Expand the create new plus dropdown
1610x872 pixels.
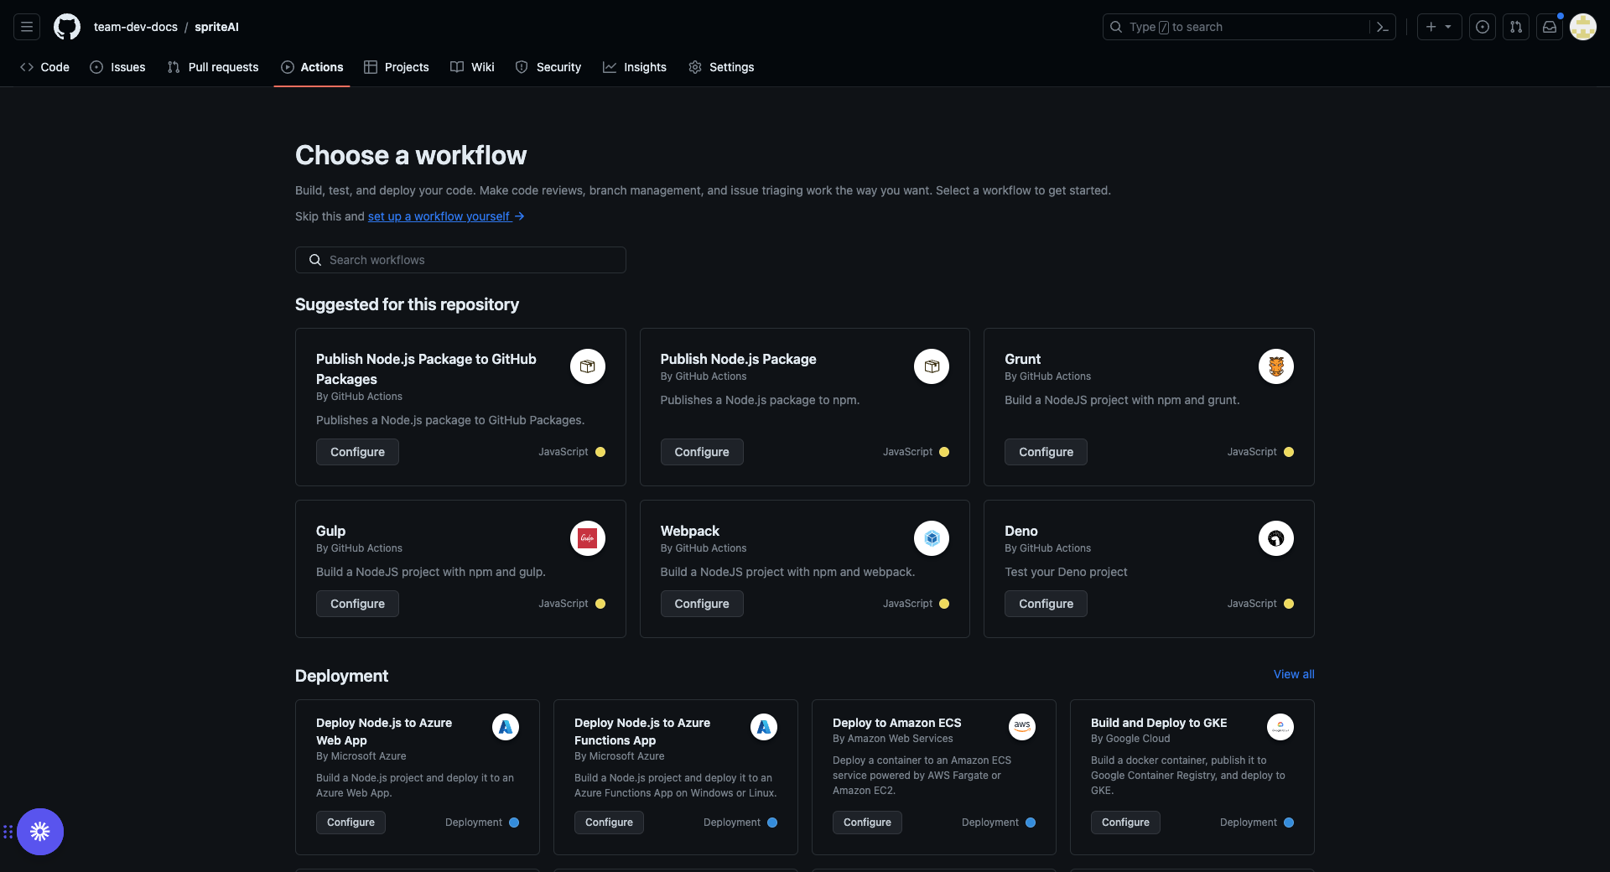1439,27
